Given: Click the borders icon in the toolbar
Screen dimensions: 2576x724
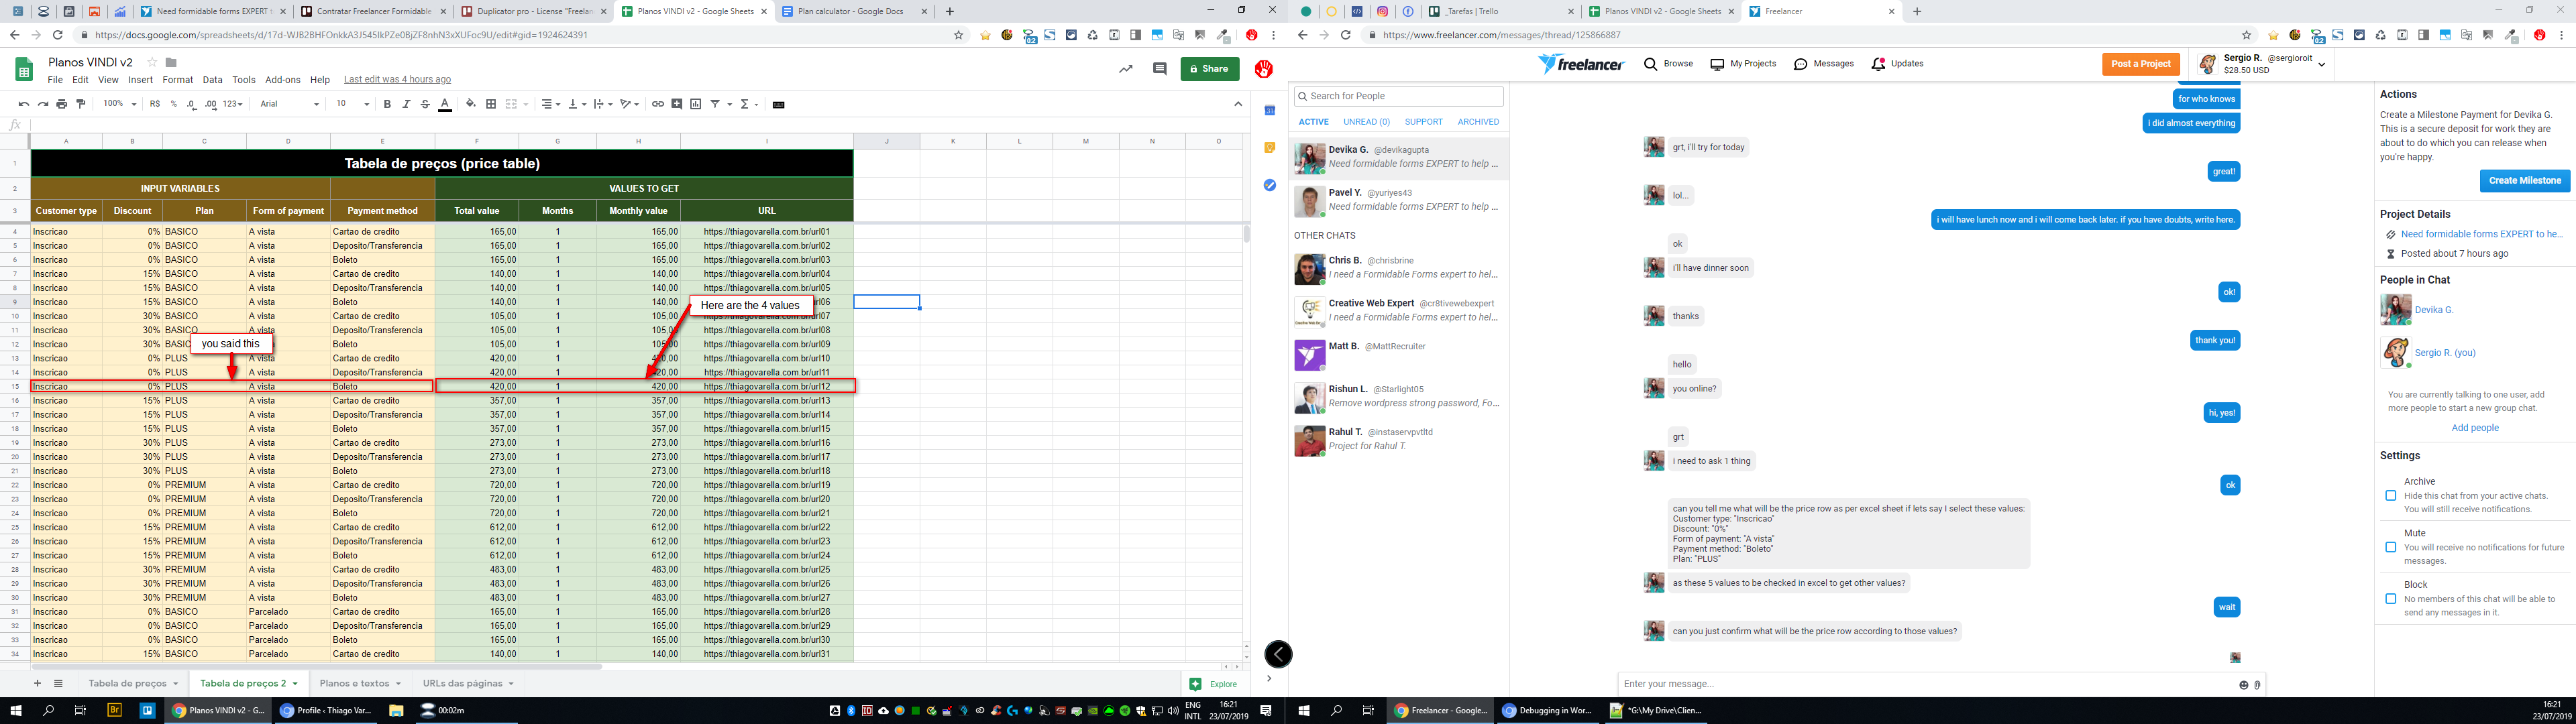Looking at the screenshot, I should [x=491, y=104].
